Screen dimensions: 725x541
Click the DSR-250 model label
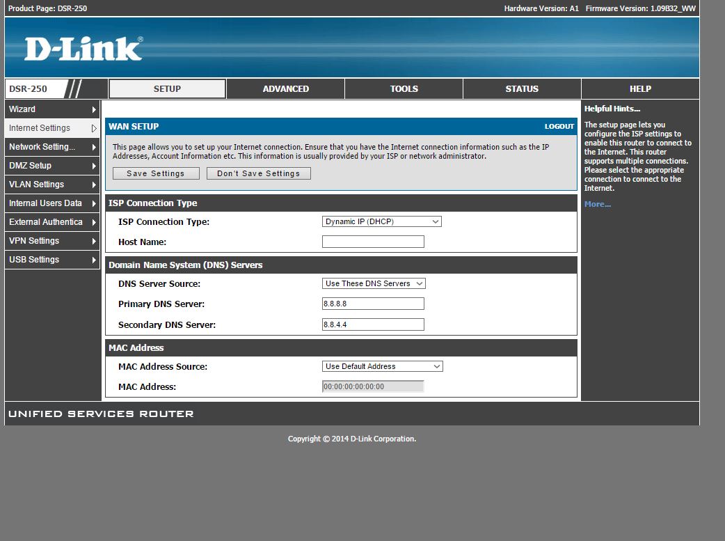(29, 89)
